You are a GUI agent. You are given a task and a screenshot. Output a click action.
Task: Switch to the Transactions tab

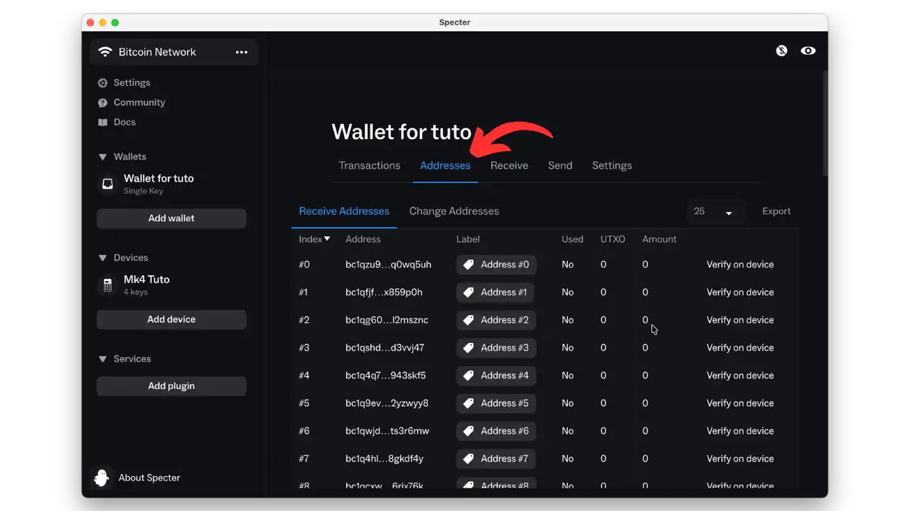click(x=370, y=165)
